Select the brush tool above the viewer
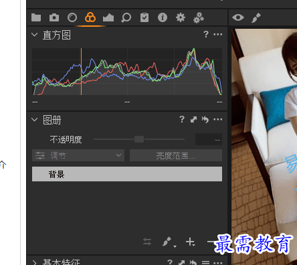 point(256,17)
